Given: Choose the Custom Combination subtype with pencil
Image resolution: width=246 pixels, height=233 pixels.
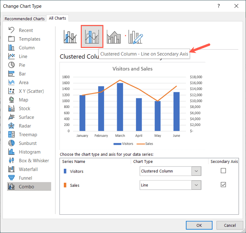Looking at the screenshot, I should pyautogui.click(x=135, y=37).
